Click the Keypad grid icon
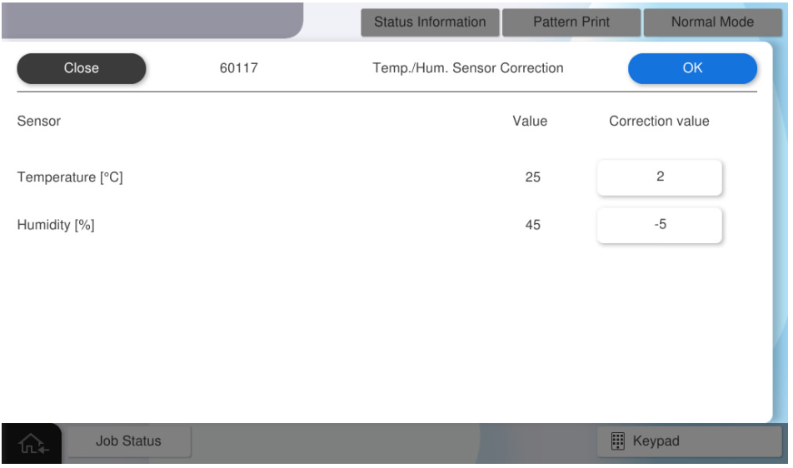793x468 pixels. point(618,441)
